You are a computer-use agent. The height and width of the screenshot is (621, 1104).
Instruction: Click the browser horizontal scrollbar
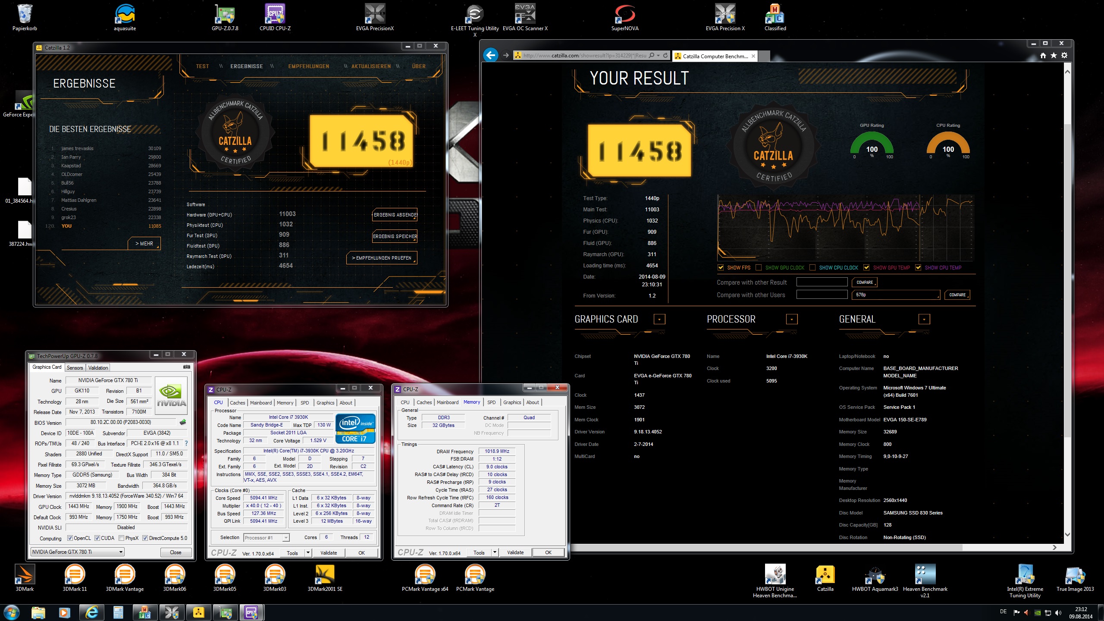[766, 547]
